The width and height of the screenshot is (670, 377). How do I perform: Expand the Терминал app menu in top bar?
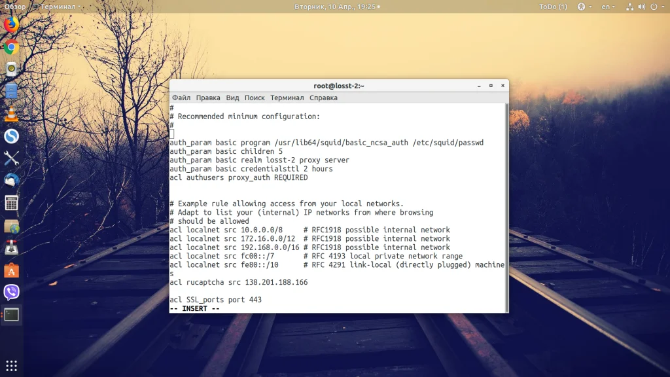pos(57,7)
